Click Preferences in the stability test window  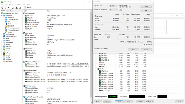pos(150,102)
